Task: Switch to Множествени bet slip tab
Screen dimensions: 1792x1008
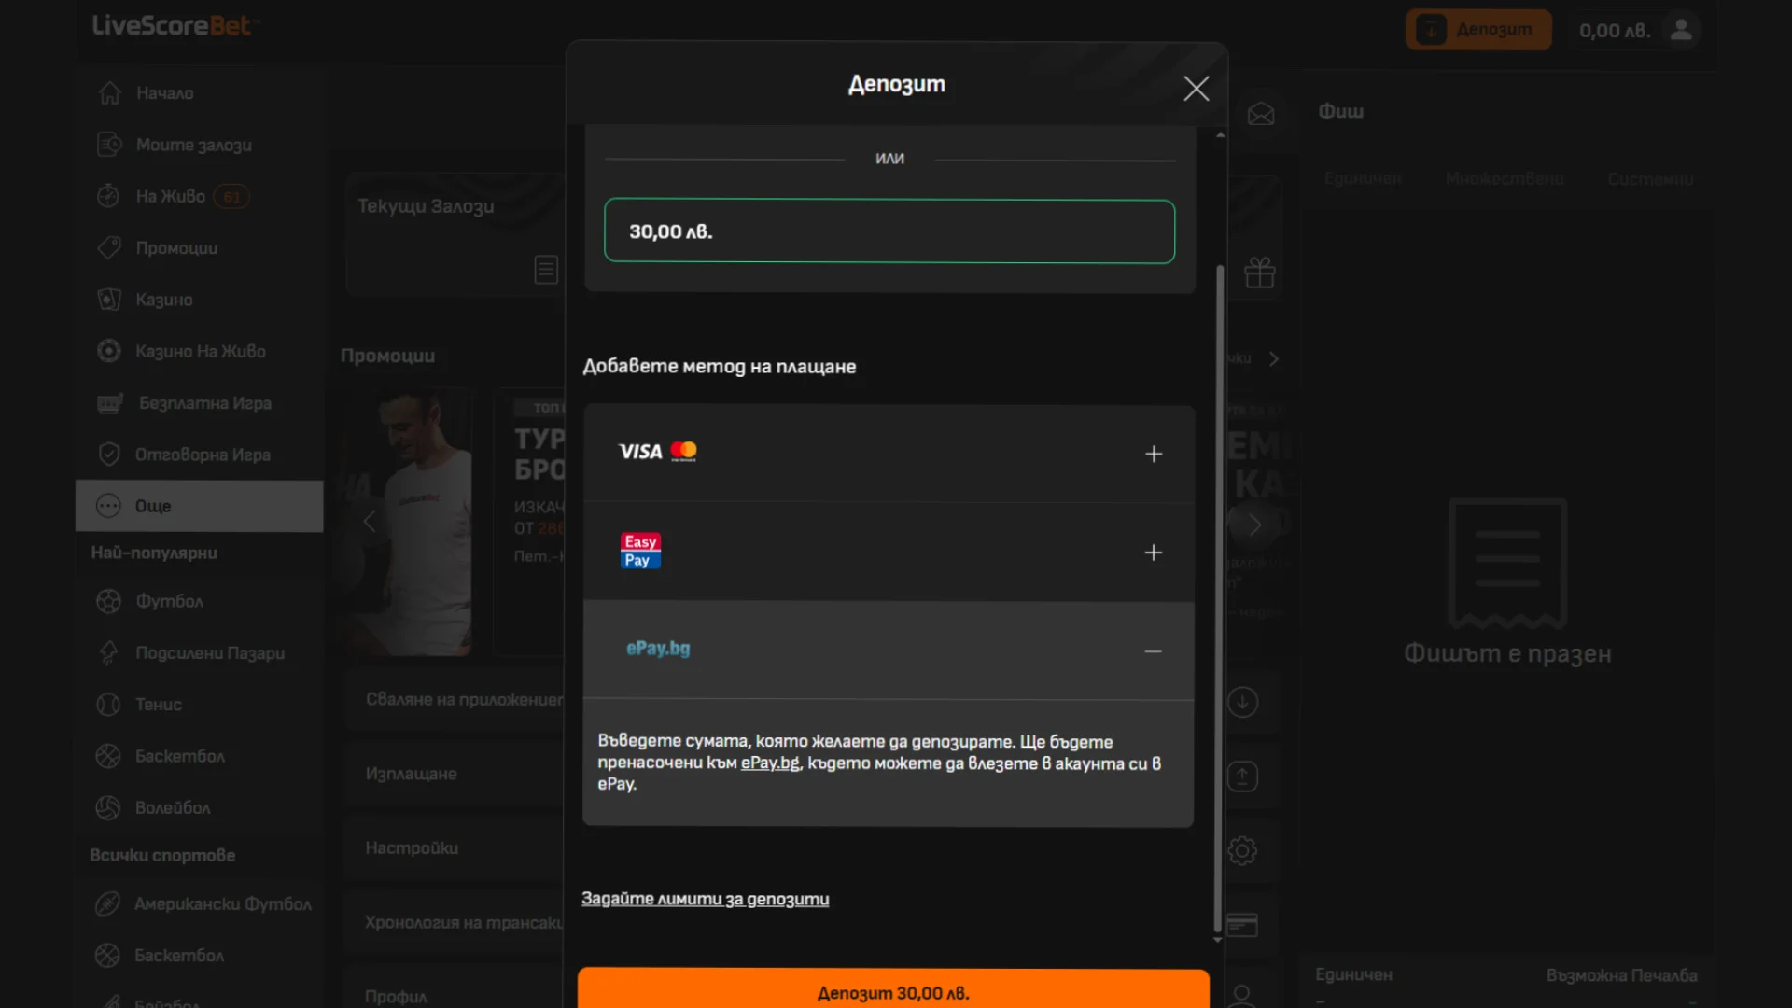Action: [1505, 179]
